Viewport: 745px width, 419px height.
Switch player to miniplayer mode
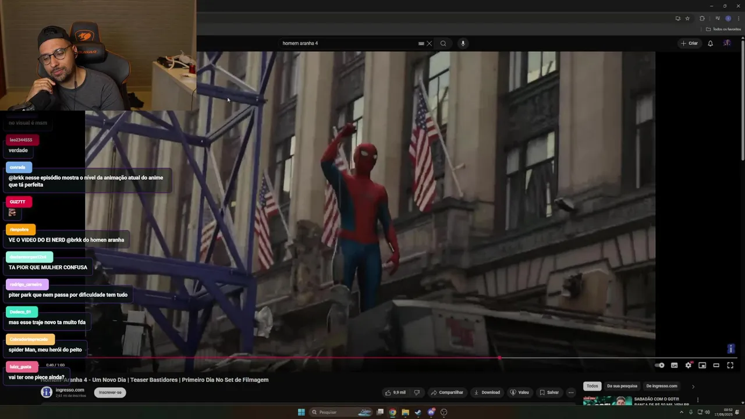tap(702, 365)
